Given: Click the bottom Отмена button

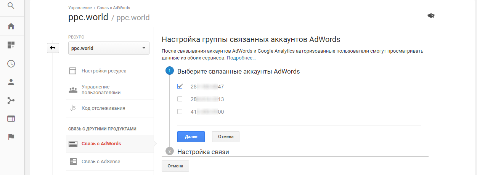Looking at the screenshot, I should click(x=175, y=166).
